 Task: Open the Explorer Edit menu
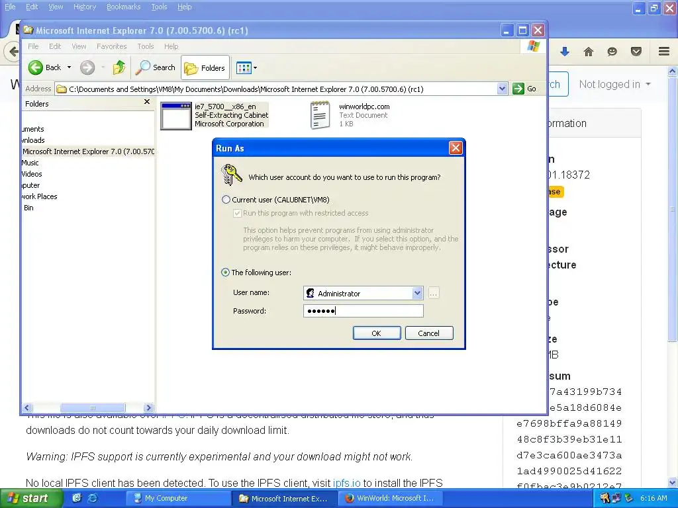(55, 46)
